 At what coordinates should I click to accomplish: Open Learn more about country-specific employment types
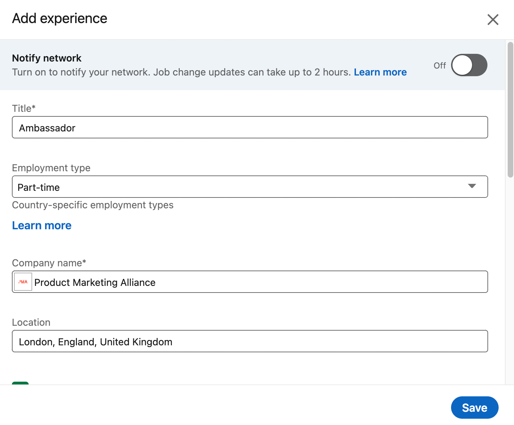[42, 225]
